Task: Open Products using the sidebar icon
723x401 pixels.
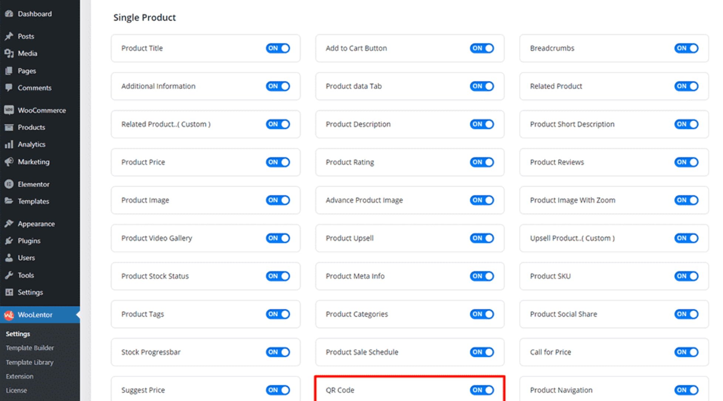Action: (9, 127)
